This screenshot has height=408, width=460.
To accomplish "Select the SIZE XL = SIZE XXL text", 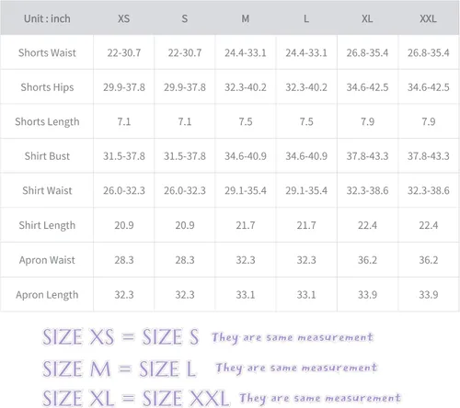I will coord(135,398).
